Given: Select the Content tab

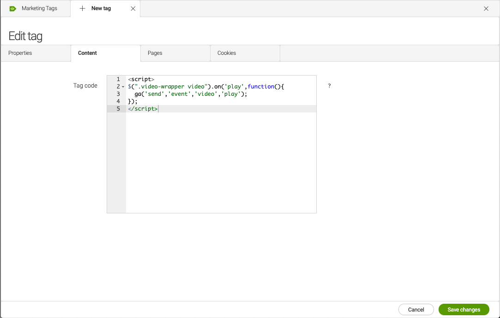Looking at the screenshot, I should [x=87, y=53].
